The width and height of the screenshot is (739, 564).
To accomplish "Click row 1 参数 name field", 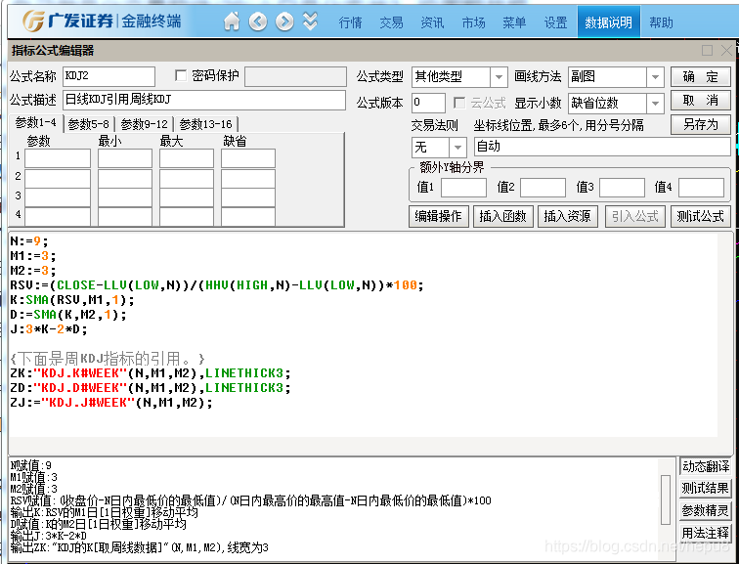I will [58, 158].
